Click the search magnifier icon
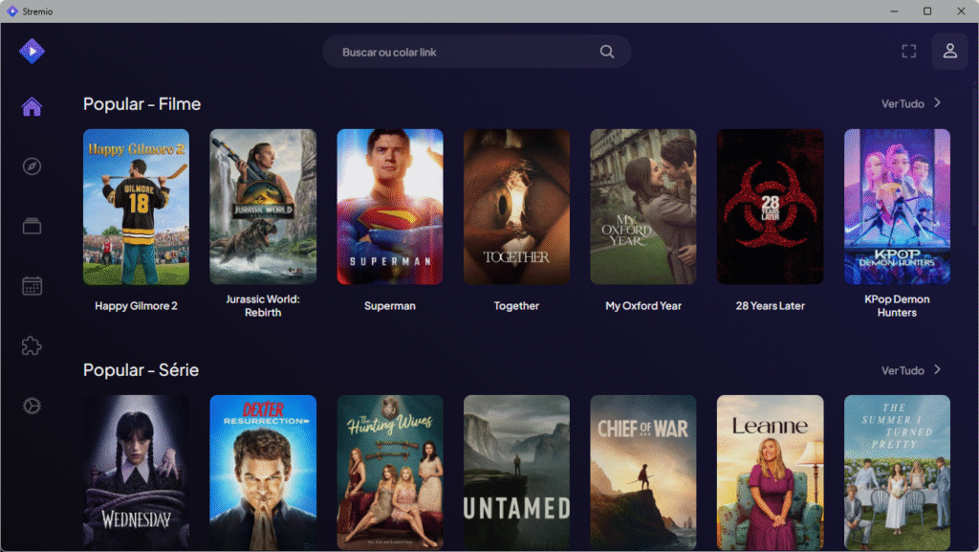Viewport: 979px width, 552px height. [607, 52]
